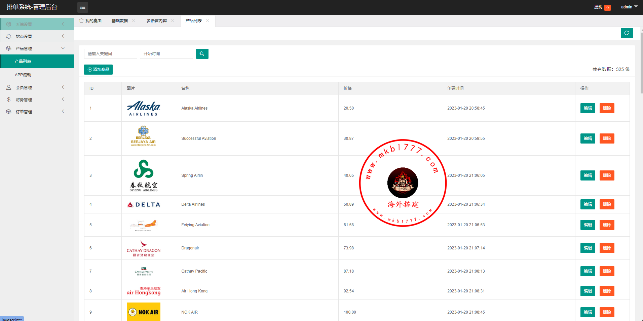The height and width of the screenshot is (321, 643).
Task: Open the Alaska Airlines logo image
Action: pyautogui.click(x=144, y=108)
